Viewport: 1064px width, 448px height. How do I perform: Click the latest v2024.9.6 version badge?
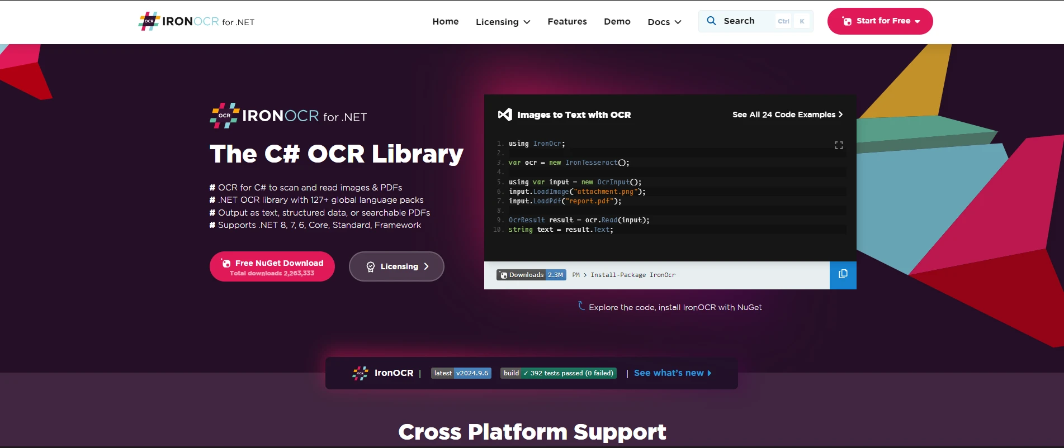pyautogui.click(x=461, y=373)
